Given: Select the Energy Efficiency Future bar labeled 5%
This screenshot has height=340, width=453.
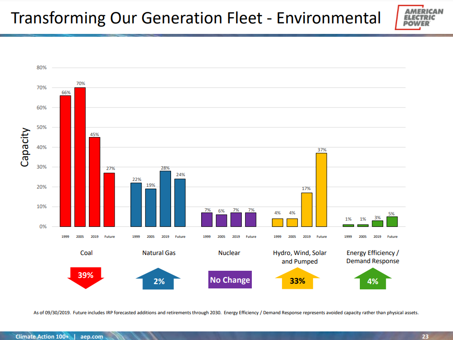Looking at the screenshot, I should pyautogui.click(x=392, y=222).
